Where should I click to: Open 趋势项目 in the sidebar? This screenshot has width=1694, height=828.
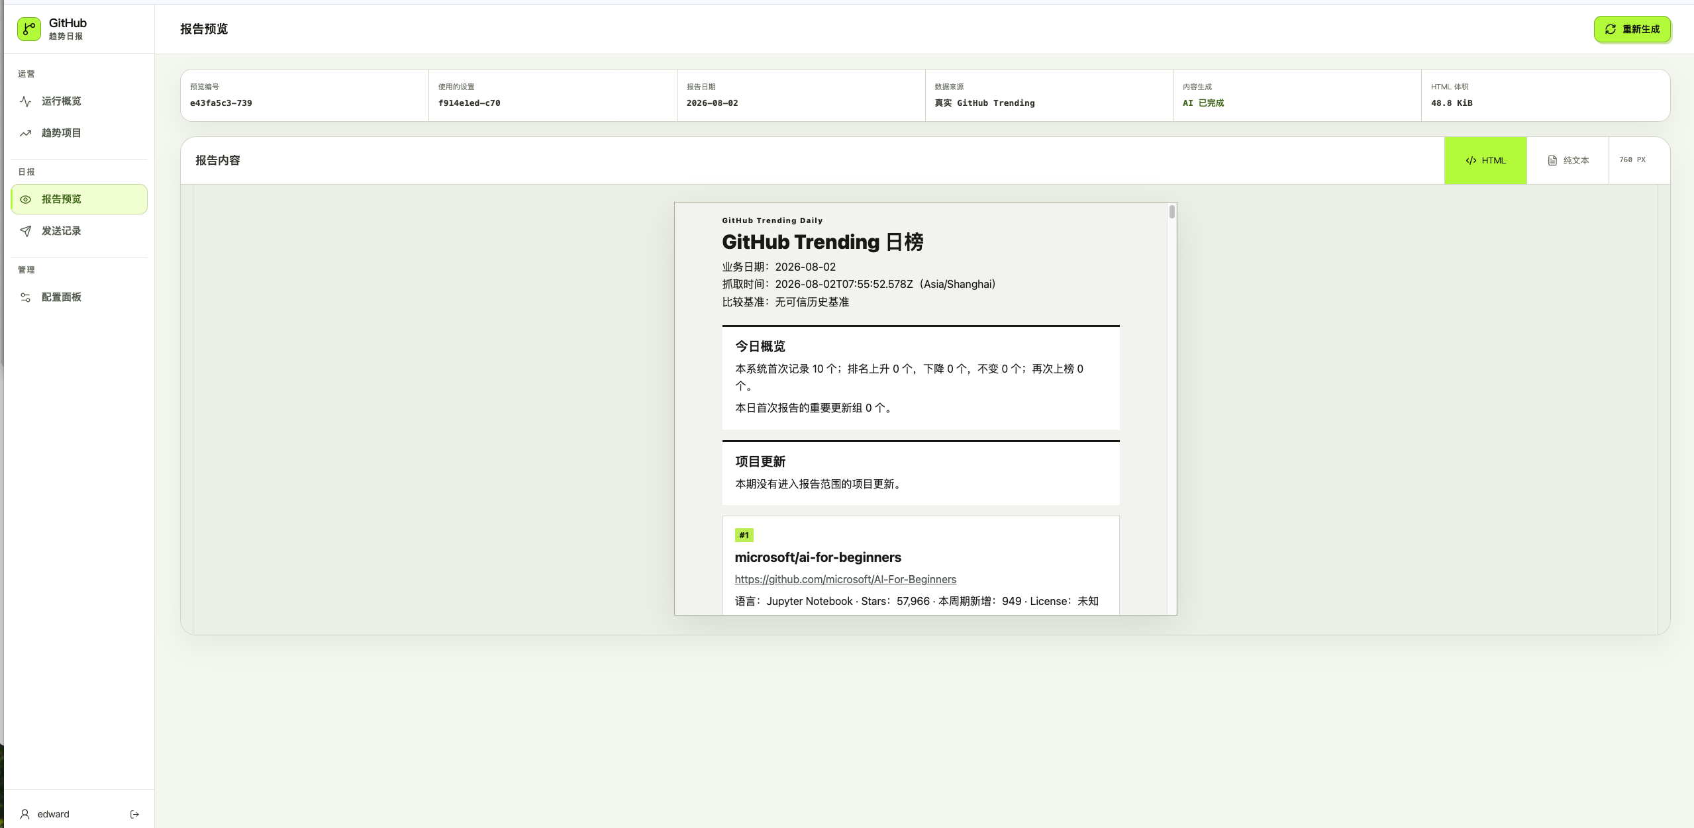[79, 133]
